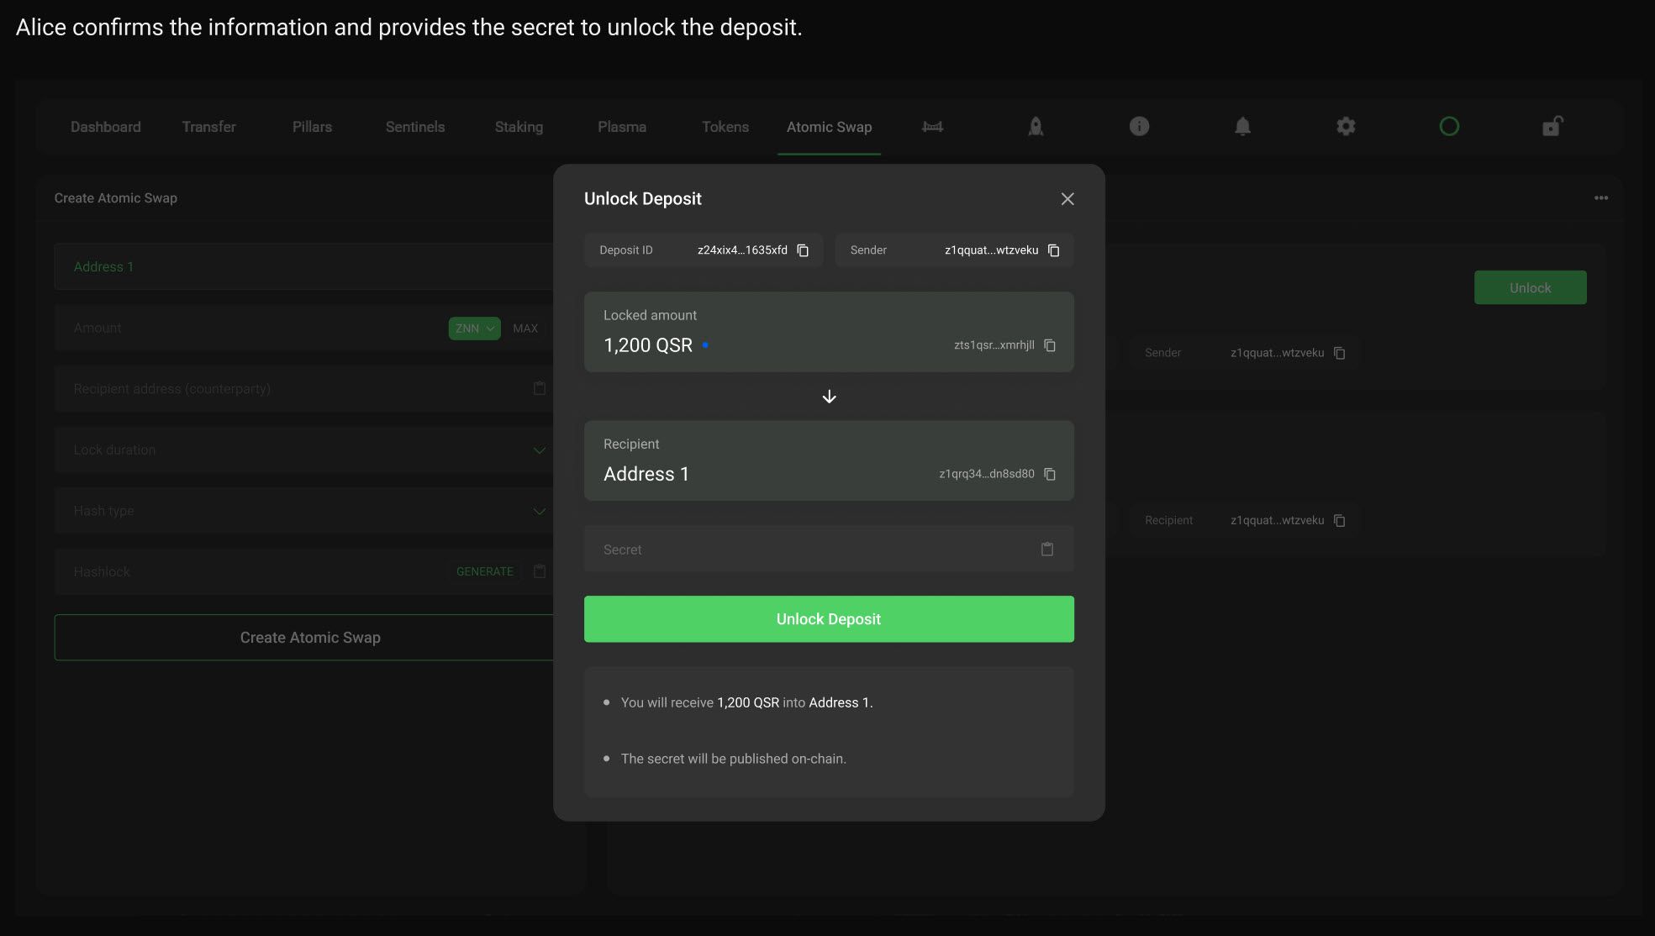The image size is (1655, 936).
Task: Copy the Address 1 recipient address
Action: (1049, 474)
